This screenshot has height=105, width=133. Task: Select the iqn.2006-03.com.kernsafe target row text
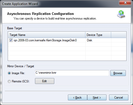[45, 40]
